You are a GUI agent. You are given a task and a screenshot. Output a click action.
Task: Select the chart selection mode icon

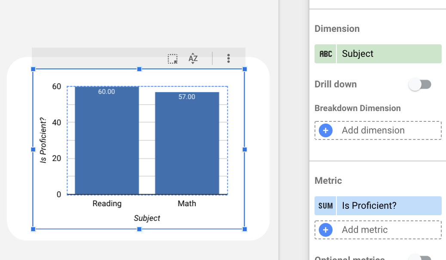point(173,58)
